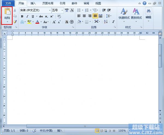Apply yellow text highlight color
The height and width of the screenshot is (135, 164).
29,22
